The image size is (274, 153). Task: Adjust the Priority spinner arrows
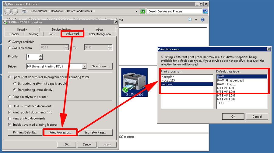click(41, 57)
